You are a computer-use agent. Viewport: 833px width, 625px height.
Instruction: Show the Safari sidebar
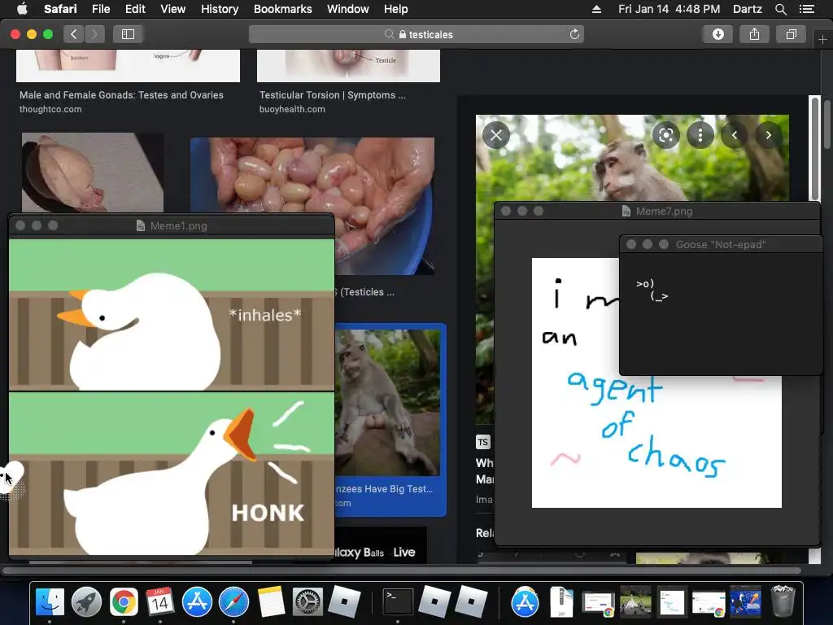(128, 34)
